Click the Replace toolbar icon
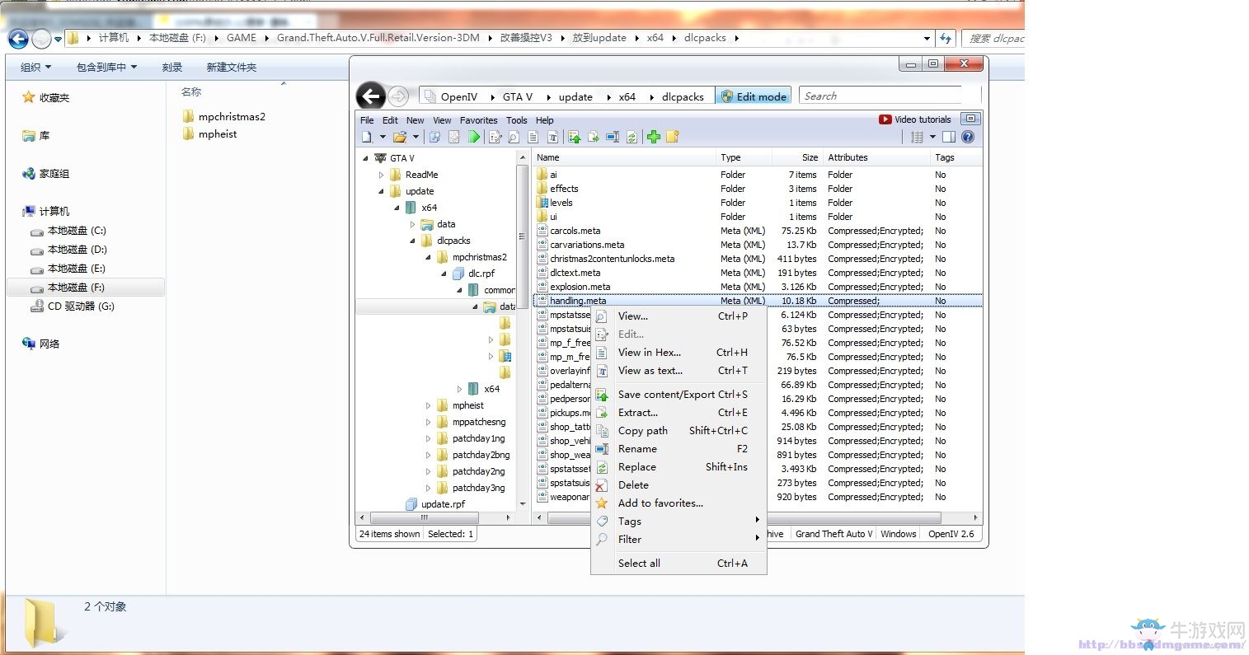This screenshot has height=655, width=1249. point(632,137)
